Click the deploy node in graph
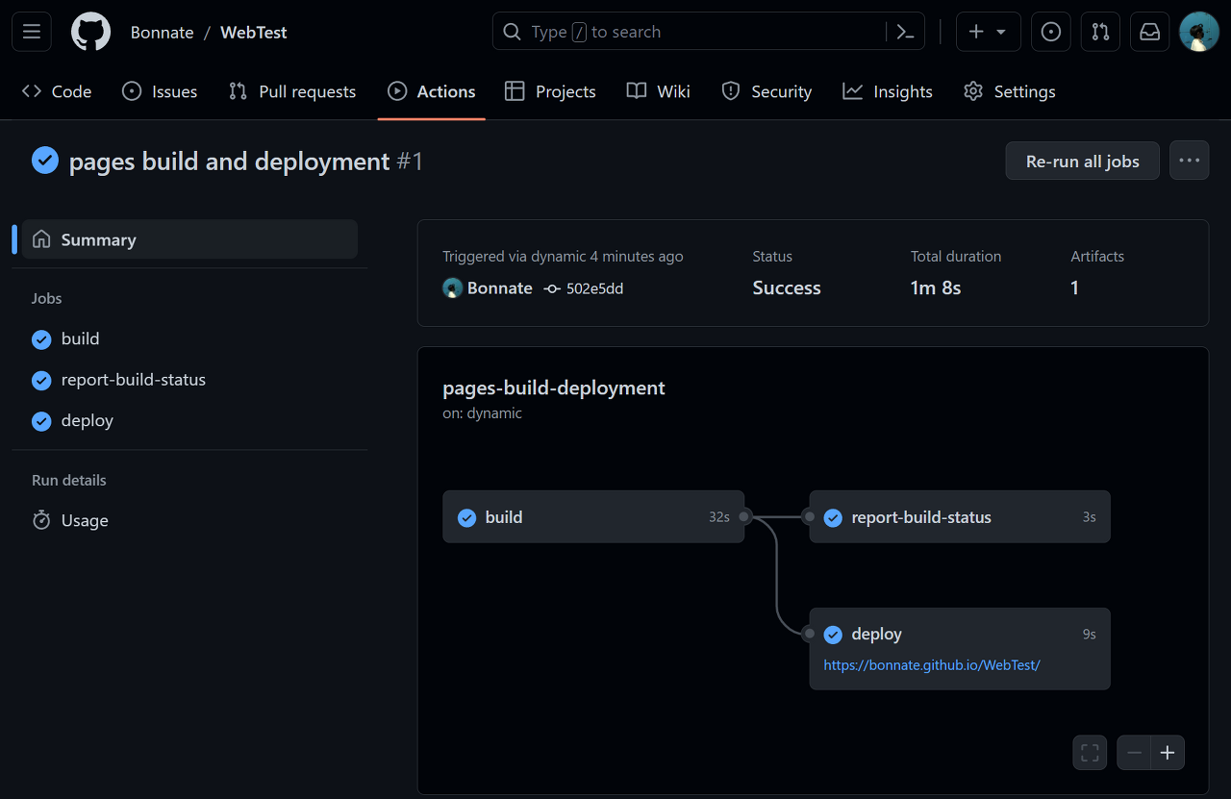 [960, 649]
